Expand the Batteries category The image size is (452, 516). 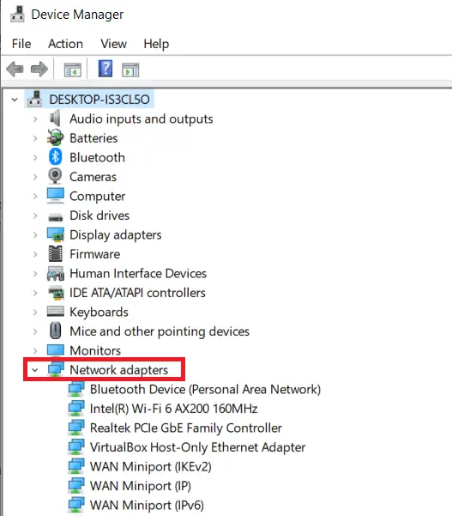pos(35,138)
